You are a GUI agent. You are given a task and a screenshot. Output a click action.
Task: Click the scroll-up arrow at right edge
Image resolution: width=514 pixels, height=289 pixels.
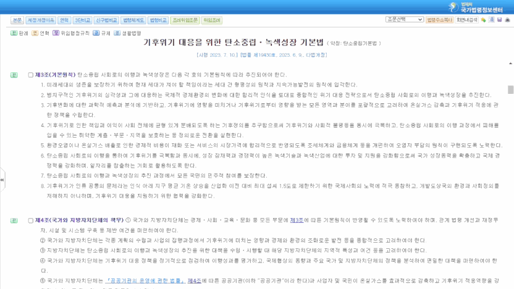[x=510, y=63]
